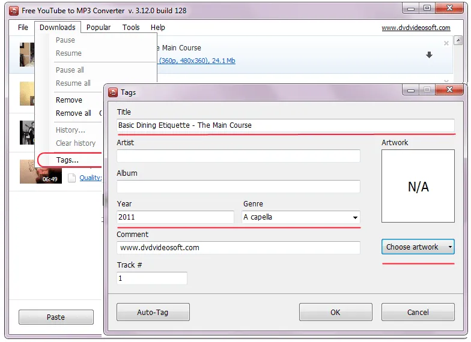
Task: Close the Downloads menu
Action: (58, 28)
